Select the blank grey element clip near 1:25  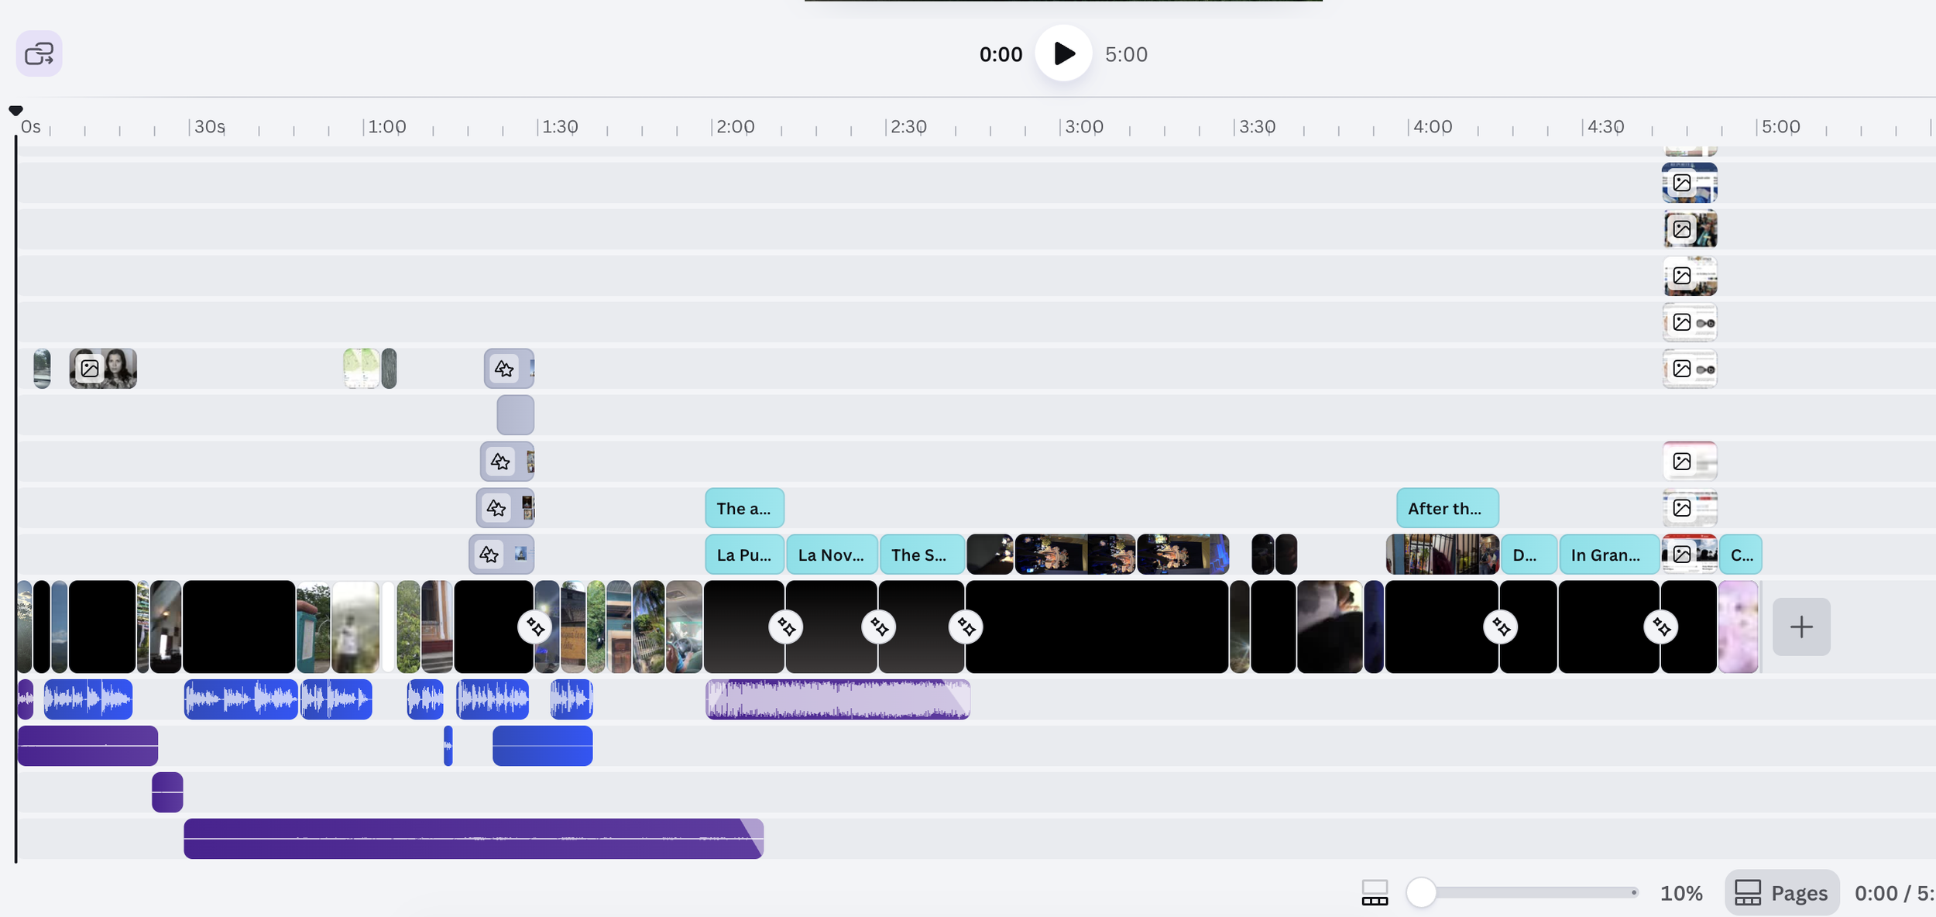coord(516,415)
